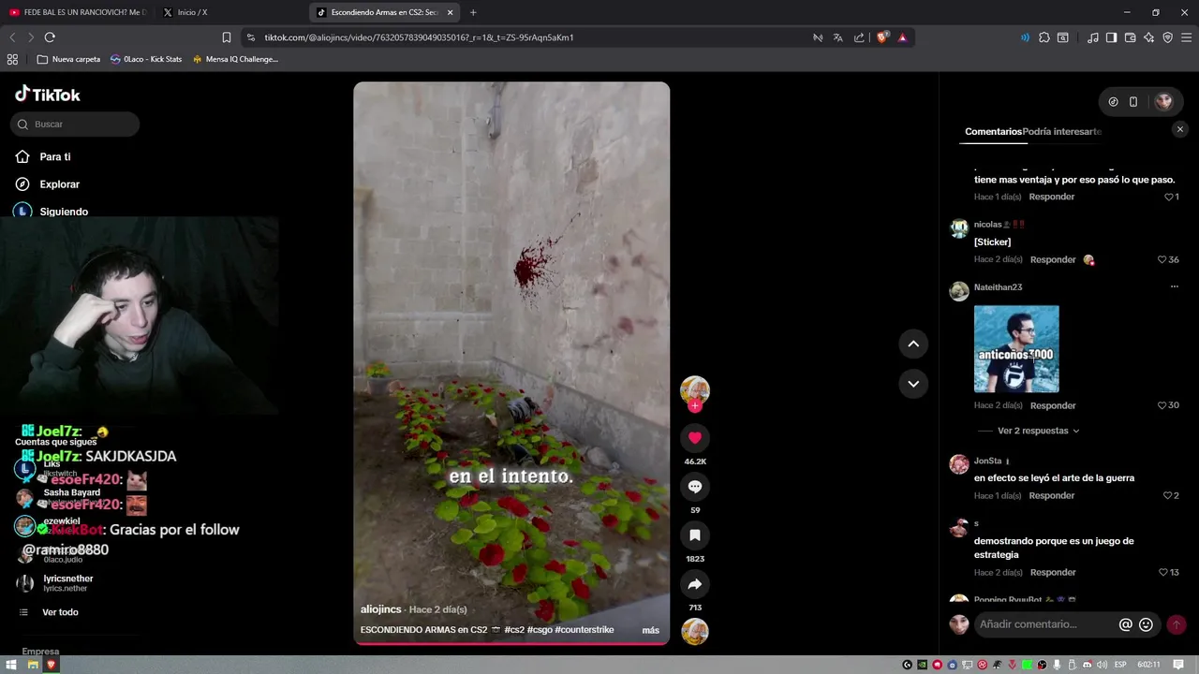Switch to the FEDE BAL browser tab
1199x674 pixels.
pos(77,12)
